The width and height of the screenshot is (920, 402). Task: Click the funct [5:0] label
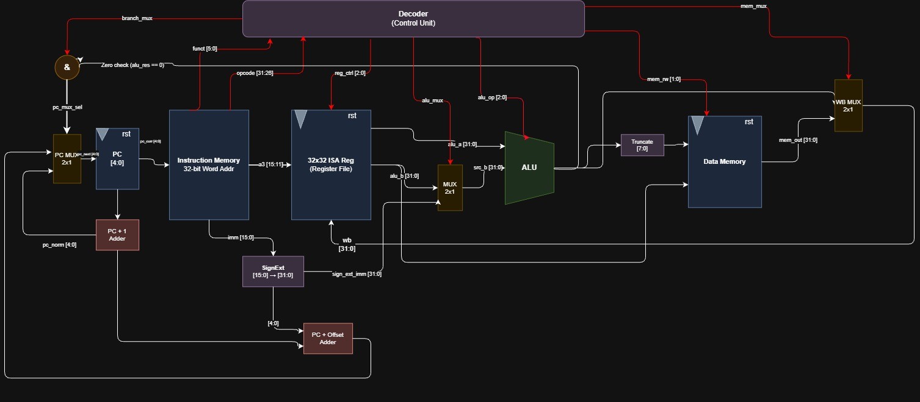coord(205,48)
